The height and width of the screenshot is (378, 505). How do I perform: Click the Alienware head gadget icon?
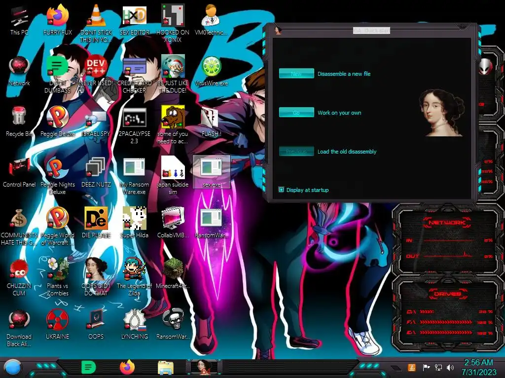click(x=485, y=67)
